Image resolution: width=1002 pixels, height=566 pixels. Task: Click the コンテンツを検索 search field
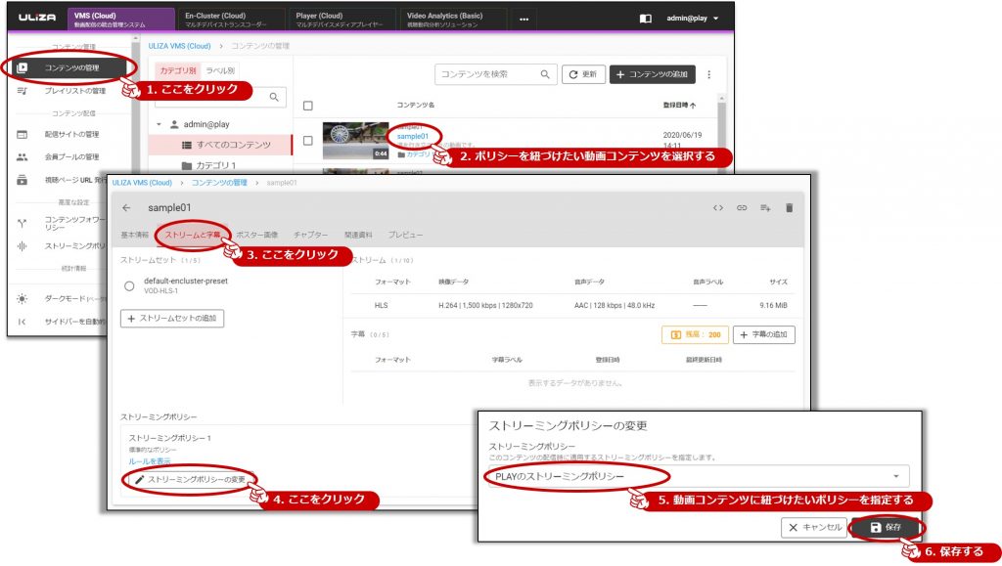click(x=487, y=74)
